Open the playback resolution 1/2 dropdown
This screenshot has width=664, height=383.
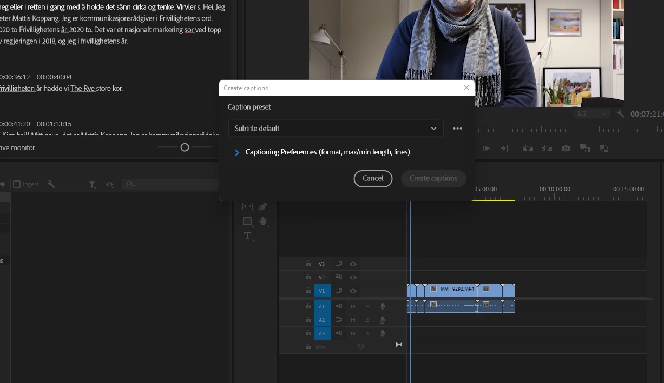[x=592, y=114]
